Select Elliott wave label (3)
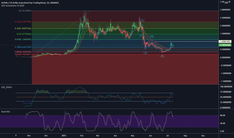 pyautogui.click(x=145, y=53)
